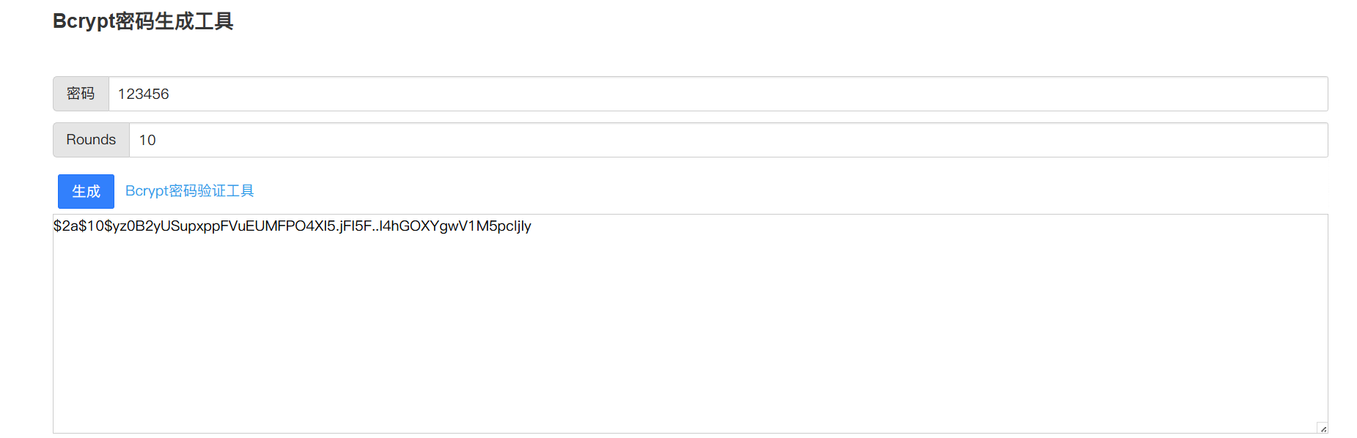Open the Bcrypt密码验证工具 link
Screen dimensions: 1357x438
pos(189,191)
